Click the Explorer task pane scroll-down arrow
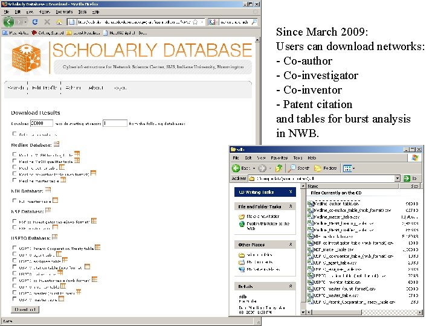 (x=303, y=313)
